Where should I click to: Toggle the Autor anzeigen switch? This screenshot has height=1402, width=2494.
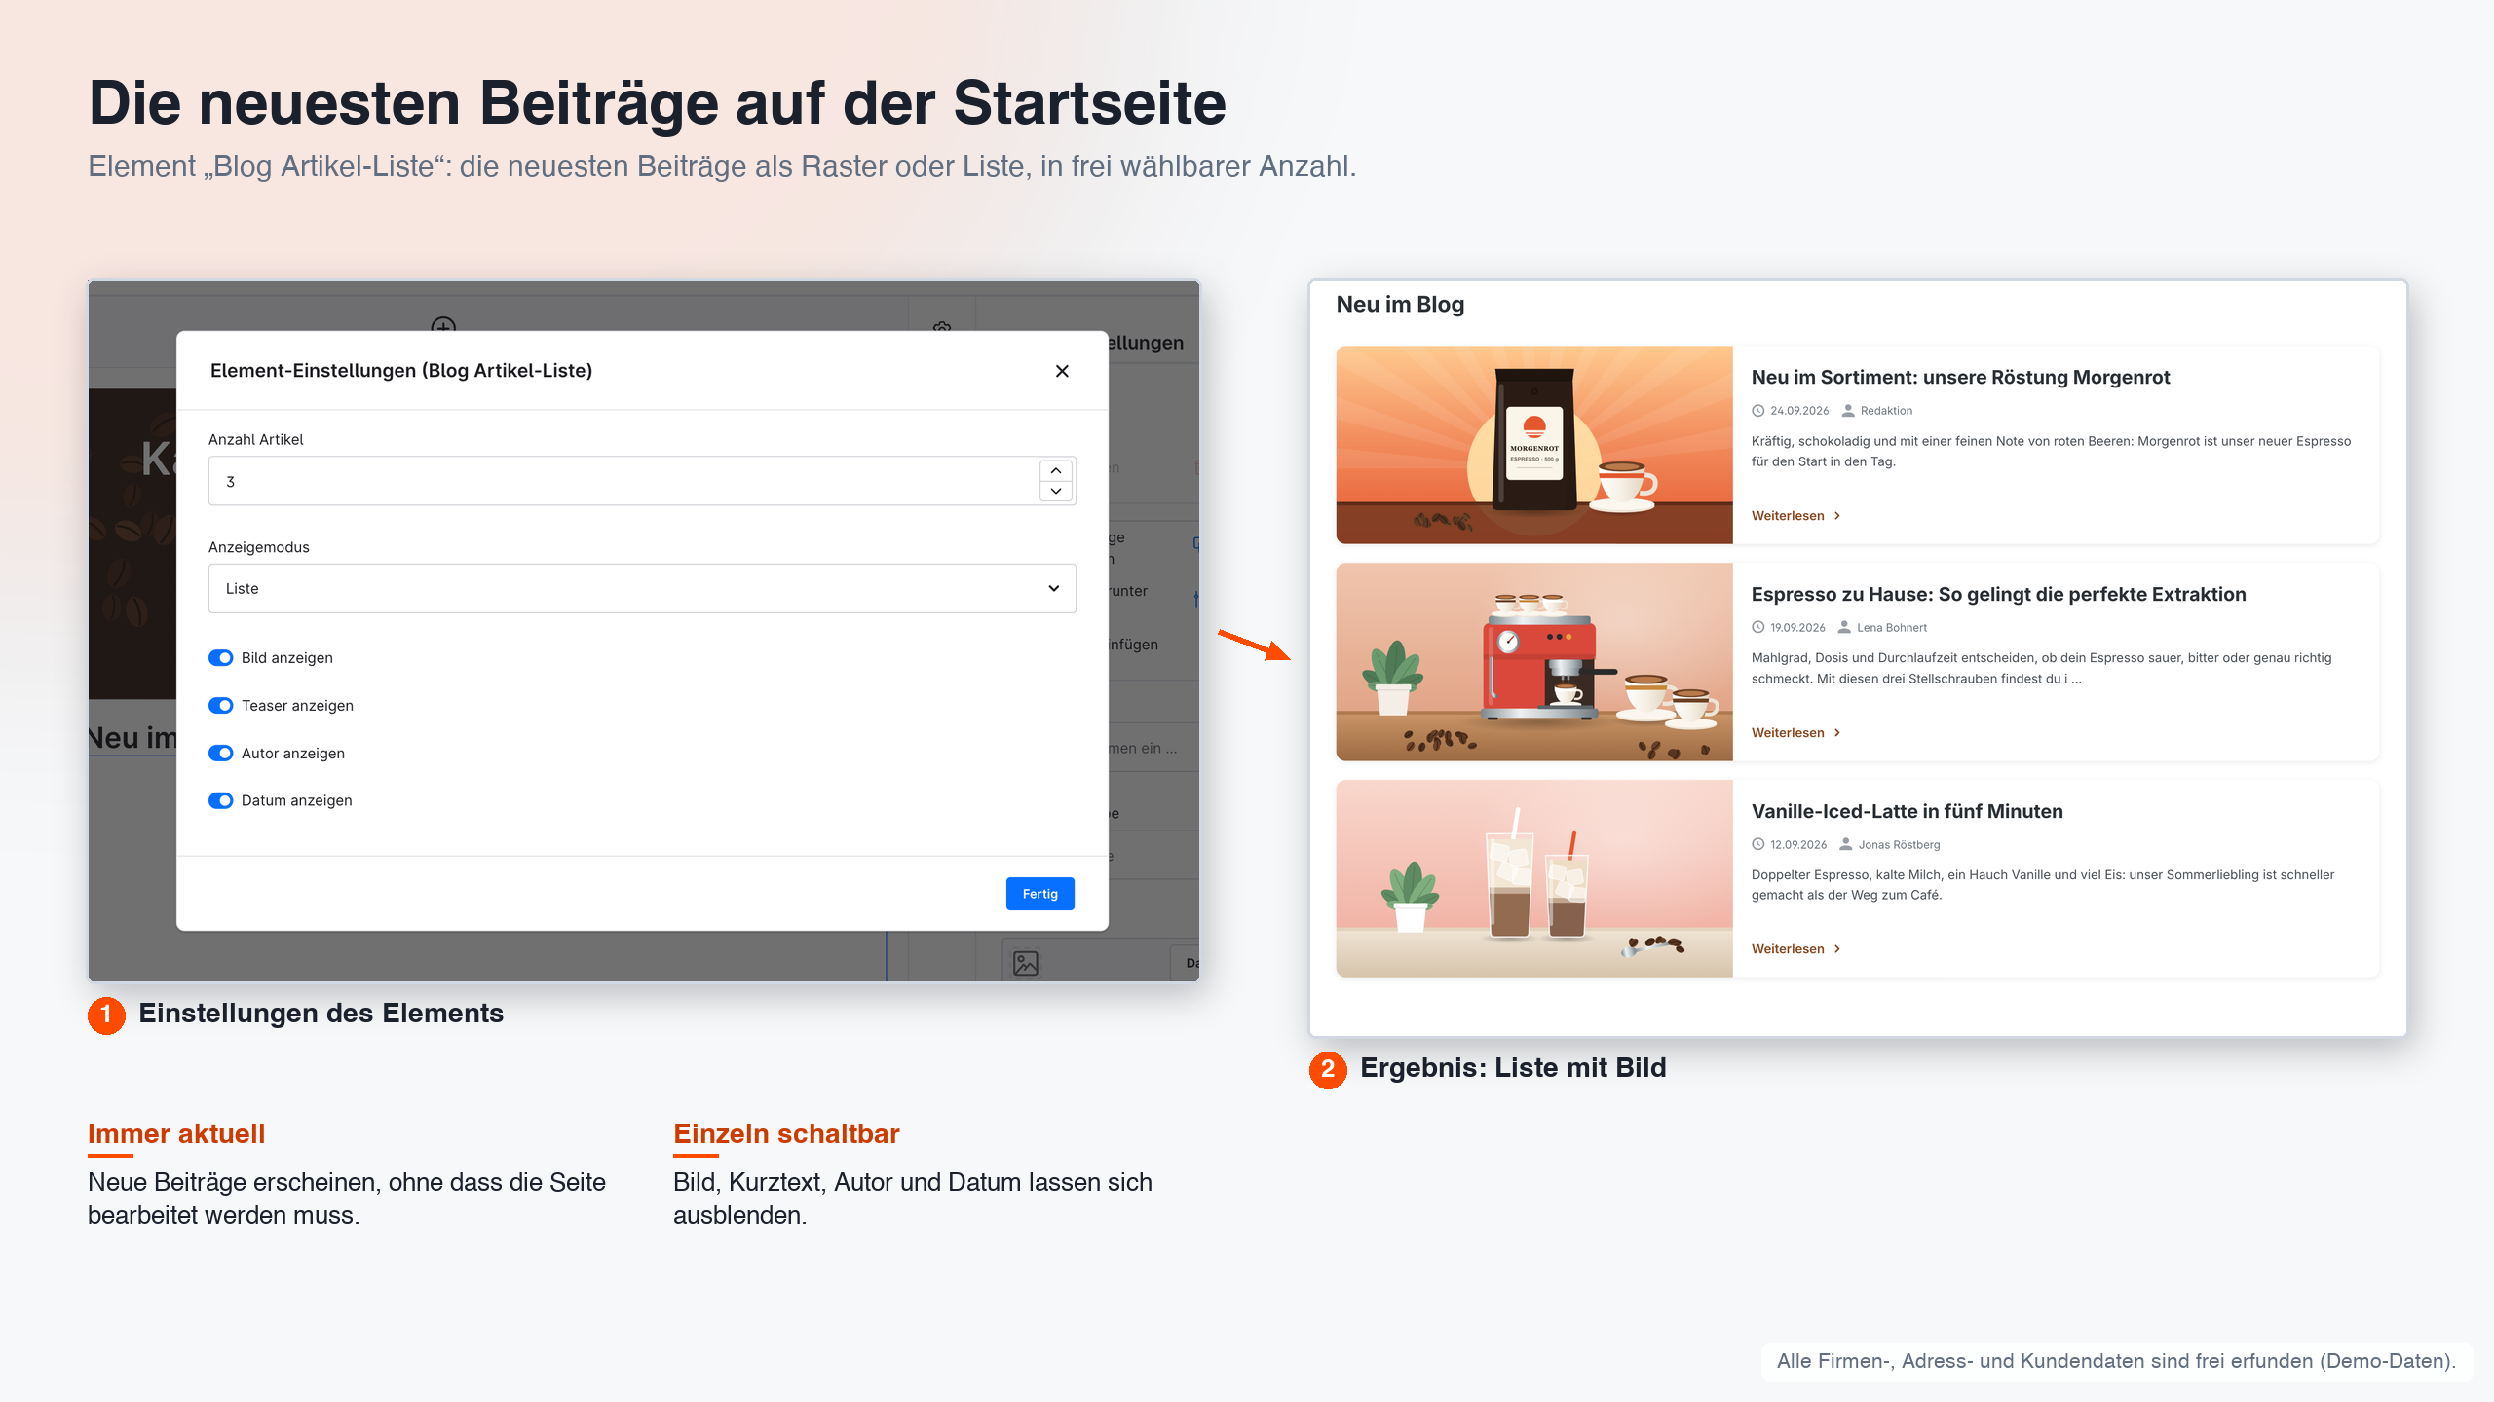click(221, 754)
